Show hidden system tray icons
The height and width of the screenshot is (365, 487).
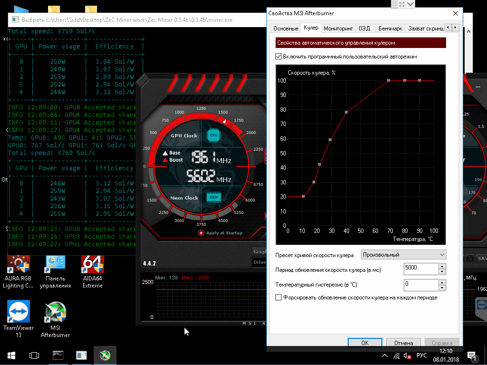(384, 355)
